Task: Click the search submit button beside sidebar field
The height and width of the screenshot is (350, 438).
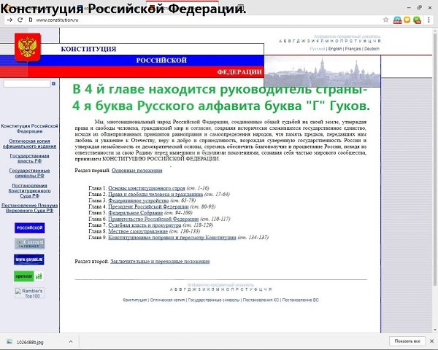Action: [53, 84]
